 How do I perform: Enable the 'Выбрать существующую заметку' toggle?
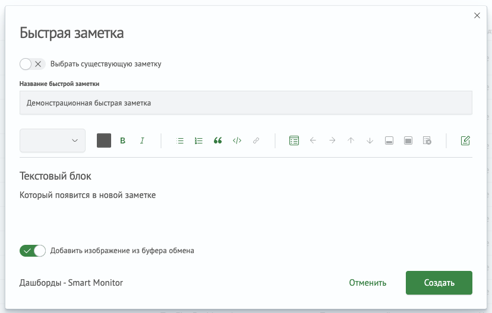coord(32,64)
